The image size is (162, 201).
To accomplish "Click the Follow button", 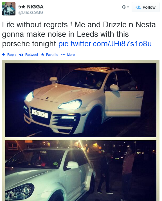I will [x=145, y=7].
